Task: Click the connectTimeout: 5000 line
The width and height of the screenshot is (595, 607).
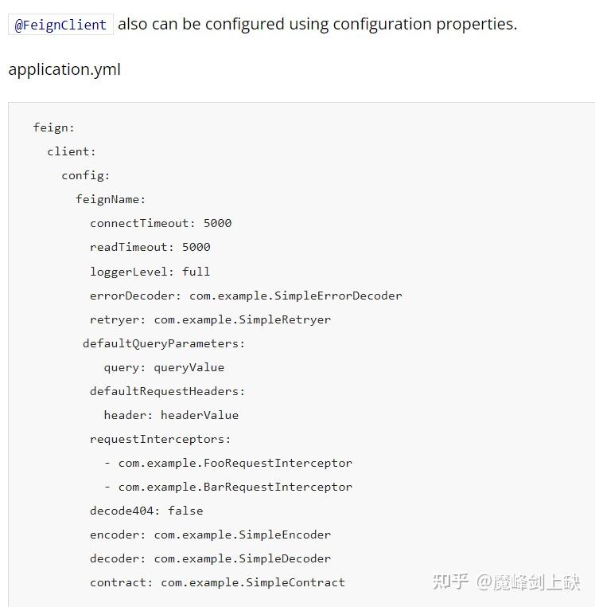Action: click(161, 223)
